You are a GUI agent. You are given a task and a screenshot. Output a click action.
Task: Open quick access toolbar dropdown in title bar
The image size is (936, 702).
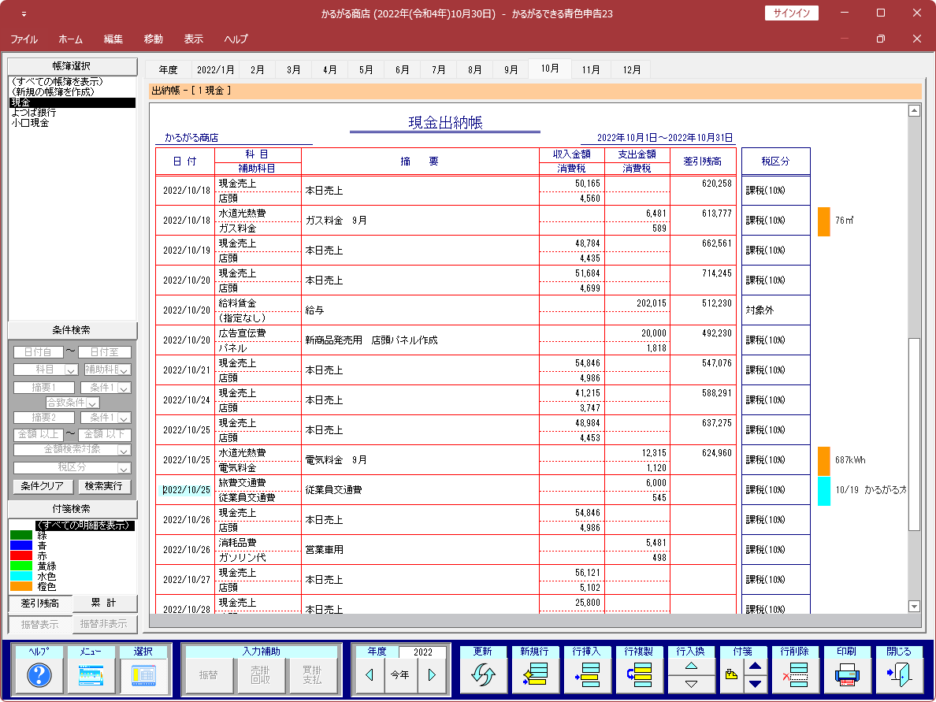(24, 13)
